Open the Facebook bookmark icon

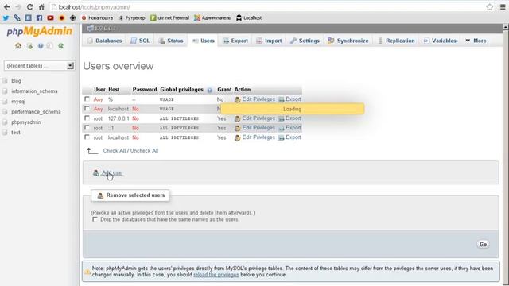[39, 17]
